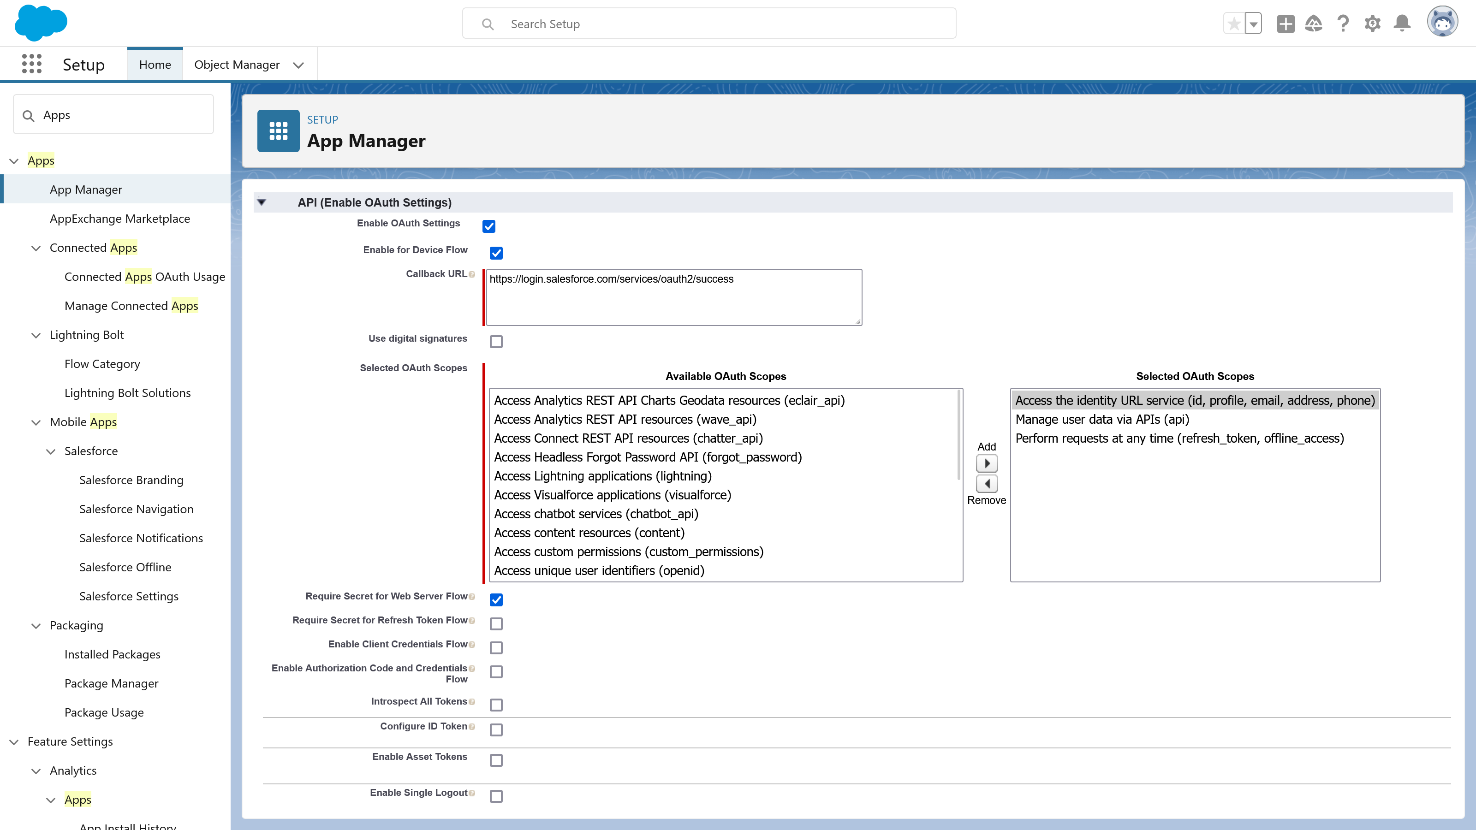This screenshot has width=1476, height=830.
Task: Click the Salesforce cloud logo
Action: [x=41, y=23]
